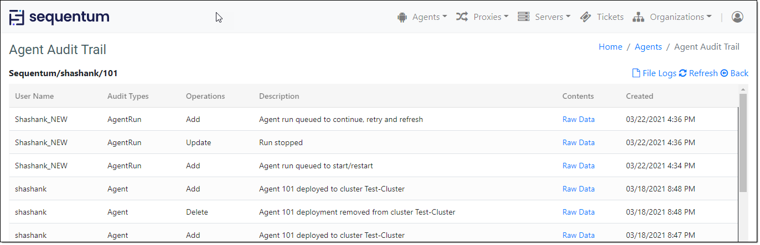Expand the Agents dropdown menu
This screenshot has width=760, height=245.
coord(430,17)
